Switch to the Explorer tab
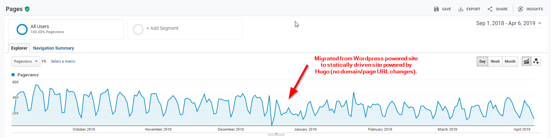This screenshot has height=138, width=551. (x=19, y=48)
